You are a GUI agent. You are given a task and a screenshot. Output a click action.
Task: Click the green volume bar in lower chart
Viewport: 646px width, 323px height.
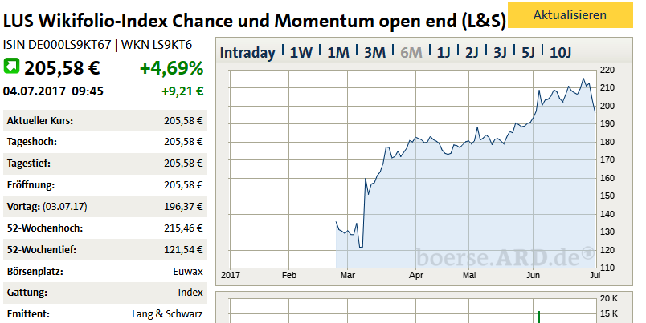[x=539, y=317]
